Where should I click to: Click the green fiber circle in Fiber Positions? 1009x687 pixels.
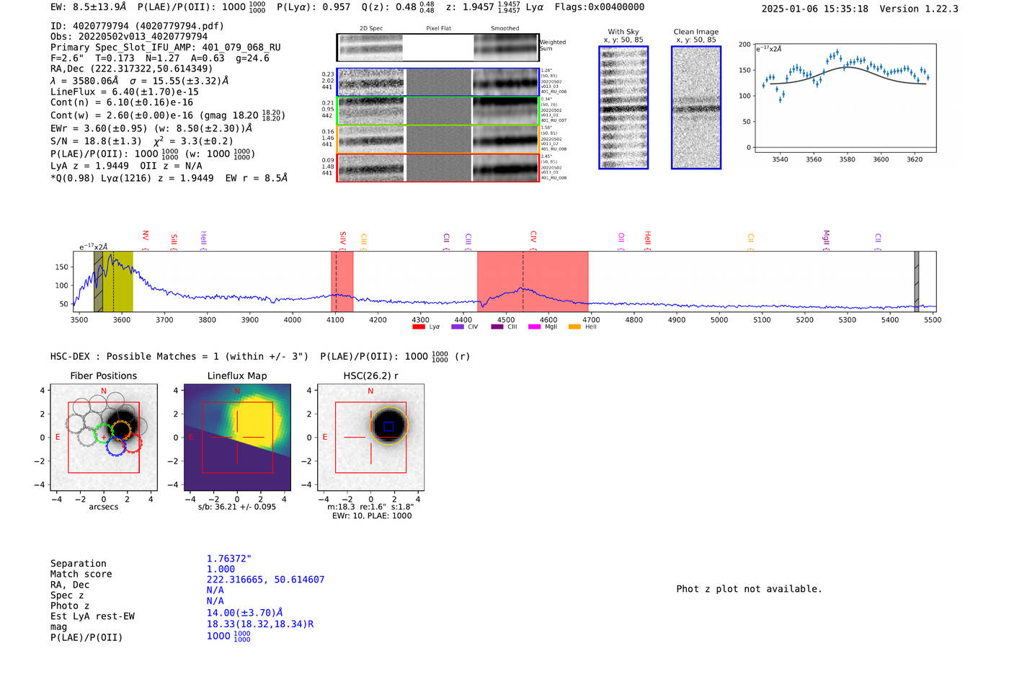pos(104,434)
